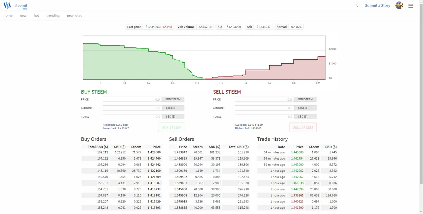Viewport: 423px width, 214px height.
Task: Select buy order priced 1.421309
Action: coord(121,177)
